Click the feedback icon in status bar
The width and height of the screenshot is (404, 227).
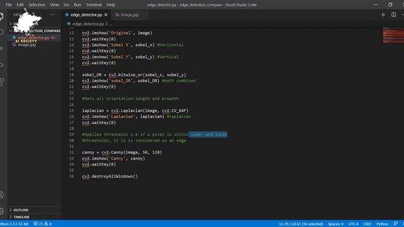396,224
